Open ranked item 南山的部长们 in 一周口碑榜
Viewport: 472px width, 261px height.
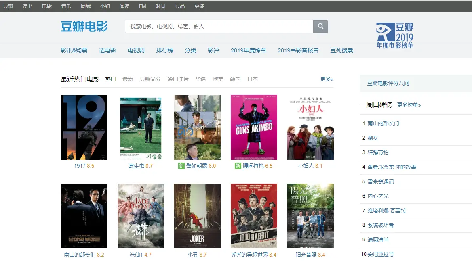[x=383, y=123]
